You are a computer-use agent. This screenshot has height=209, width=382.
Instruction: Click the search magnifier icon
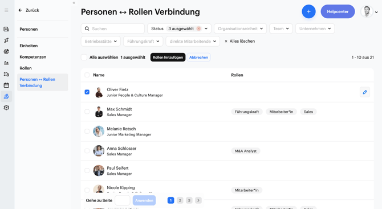tap(87, 28)
